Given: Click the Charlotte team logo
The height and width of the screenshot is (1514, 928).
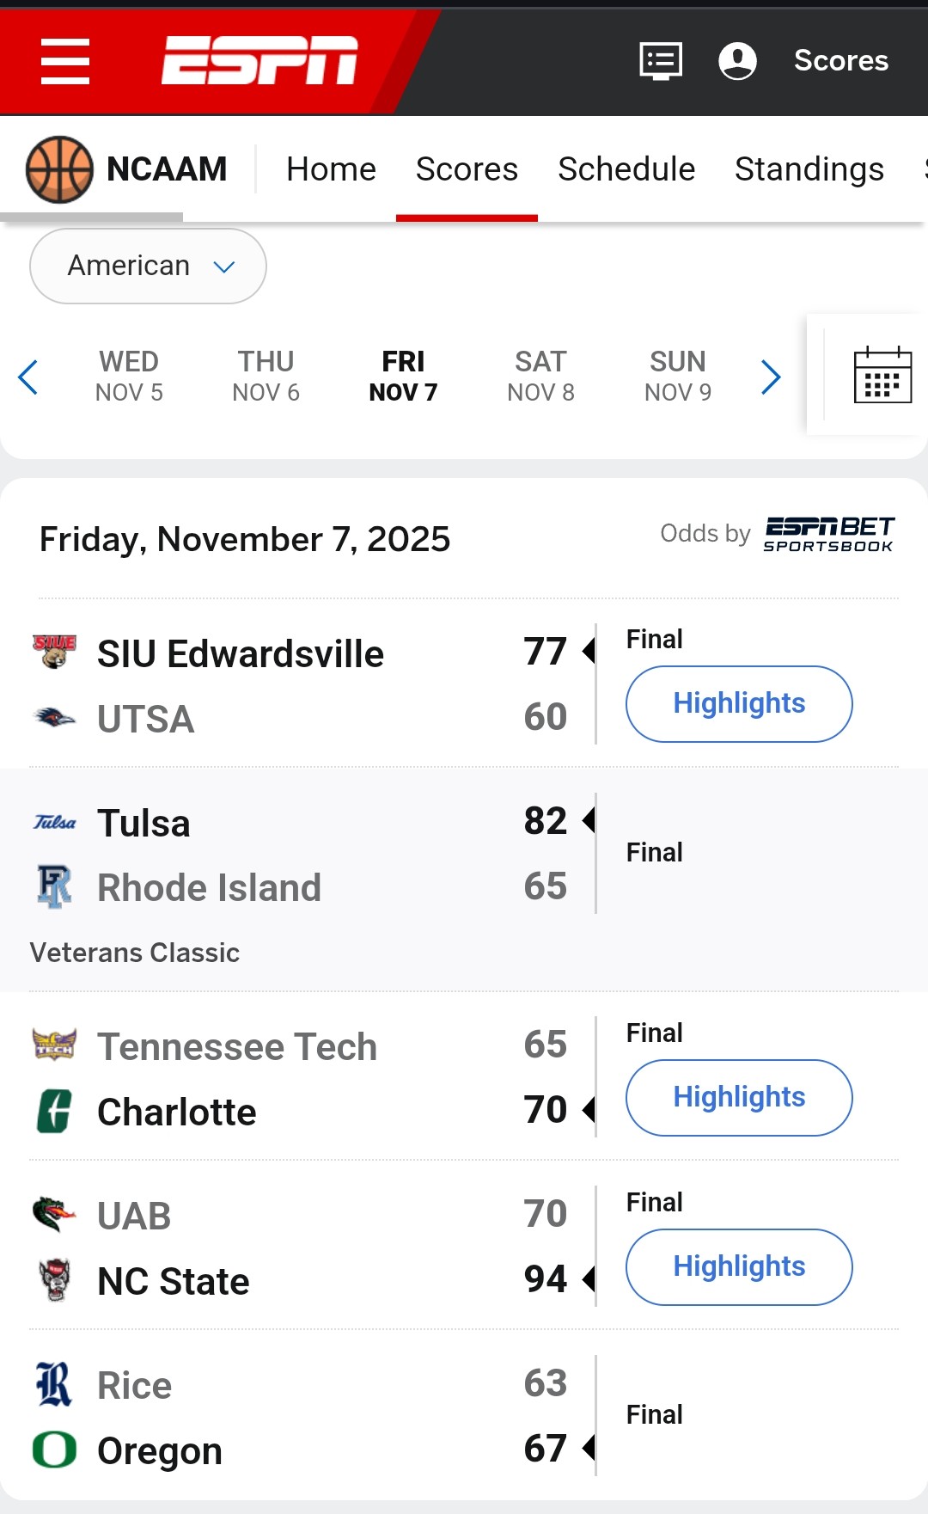Looking at the screenshot, I should (54, 1111).
